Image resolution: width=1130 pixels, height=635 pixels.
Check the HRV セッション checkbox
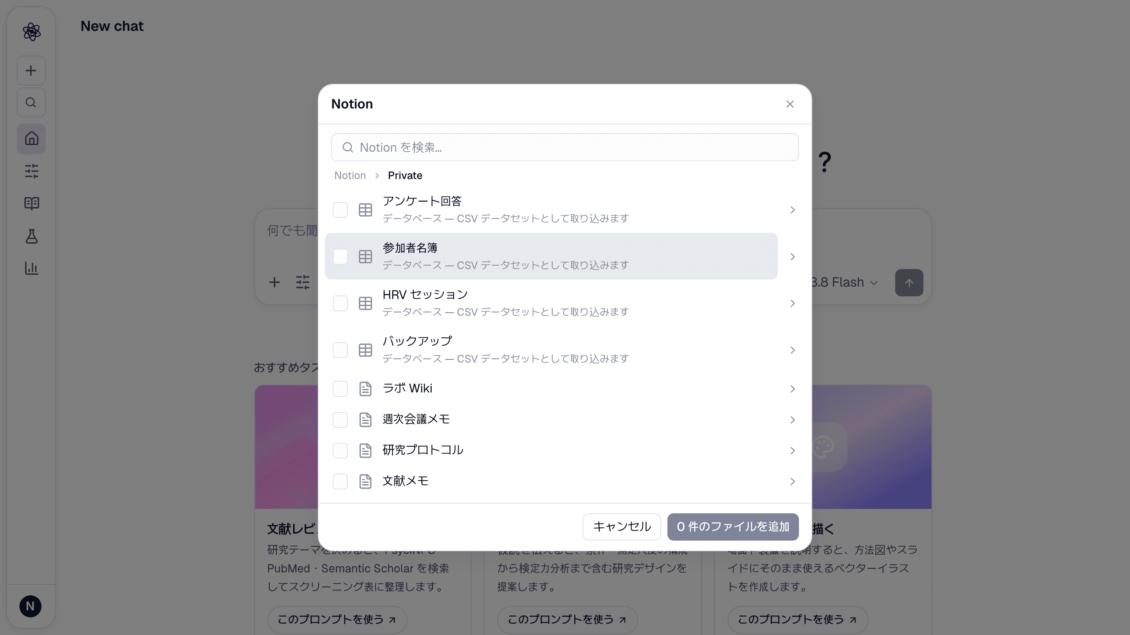coord(340,303)
